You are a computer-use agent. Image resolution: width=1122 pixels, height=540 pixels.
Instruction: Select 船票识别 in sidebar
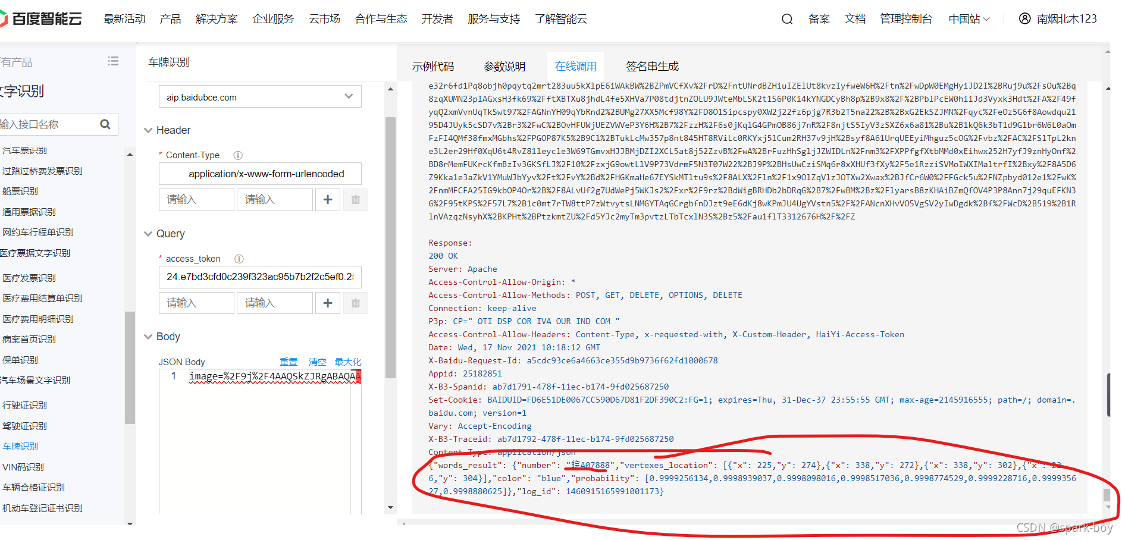(x=20, y=191)
